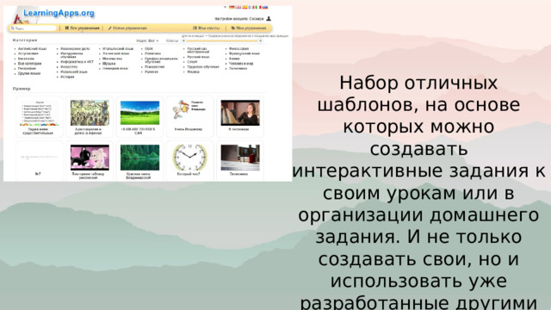551x310 pixels.
Task: Click the left handle of level slider
Action: 183,40
